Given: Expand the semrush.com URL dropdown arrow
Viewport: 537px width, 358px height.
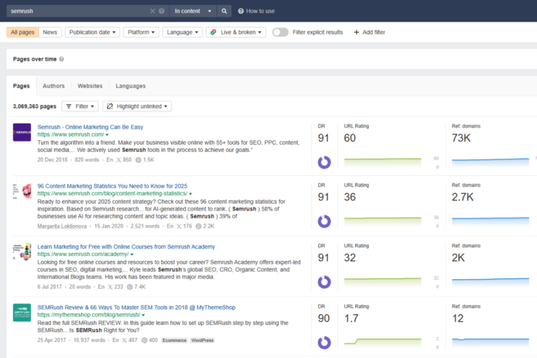Looking at the screenshot, I should (x=107, y=135).
